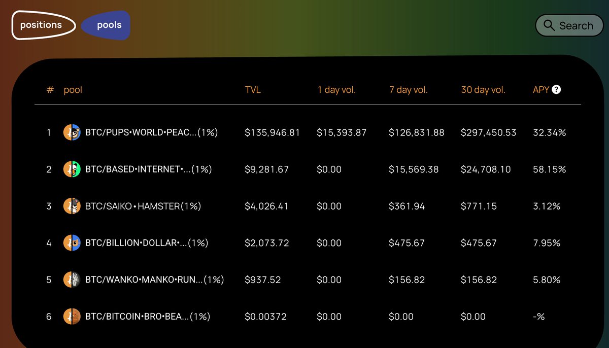Click 30 day volume $771.15
The width and height of the screenshot is (609, 348).
tap(479, 206)
